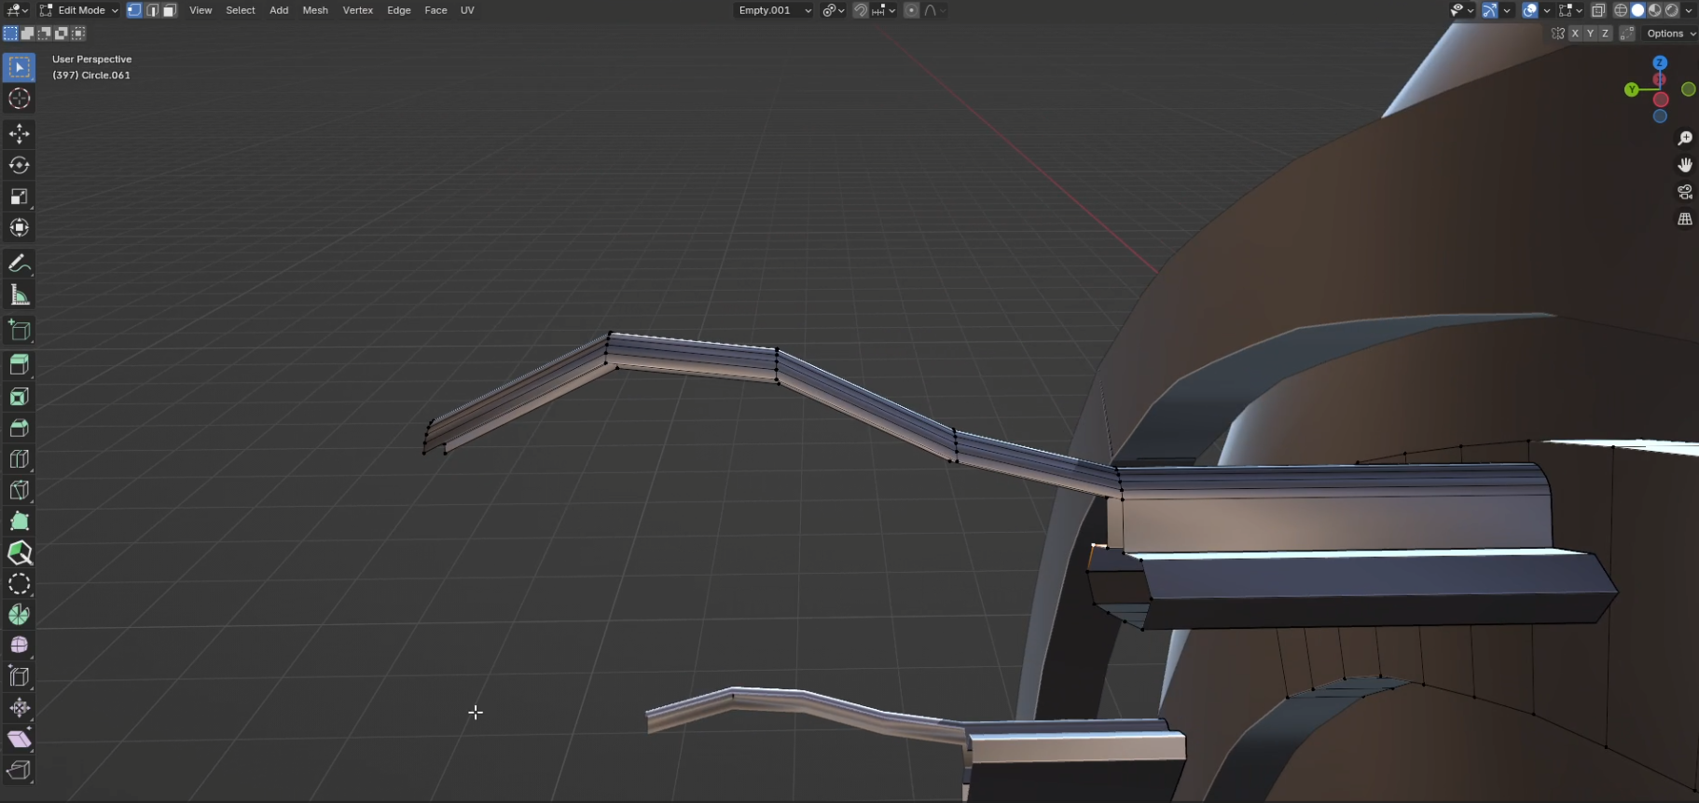1699x803 pixels.
Task: Open the Select menu
Action: (241, 10)
